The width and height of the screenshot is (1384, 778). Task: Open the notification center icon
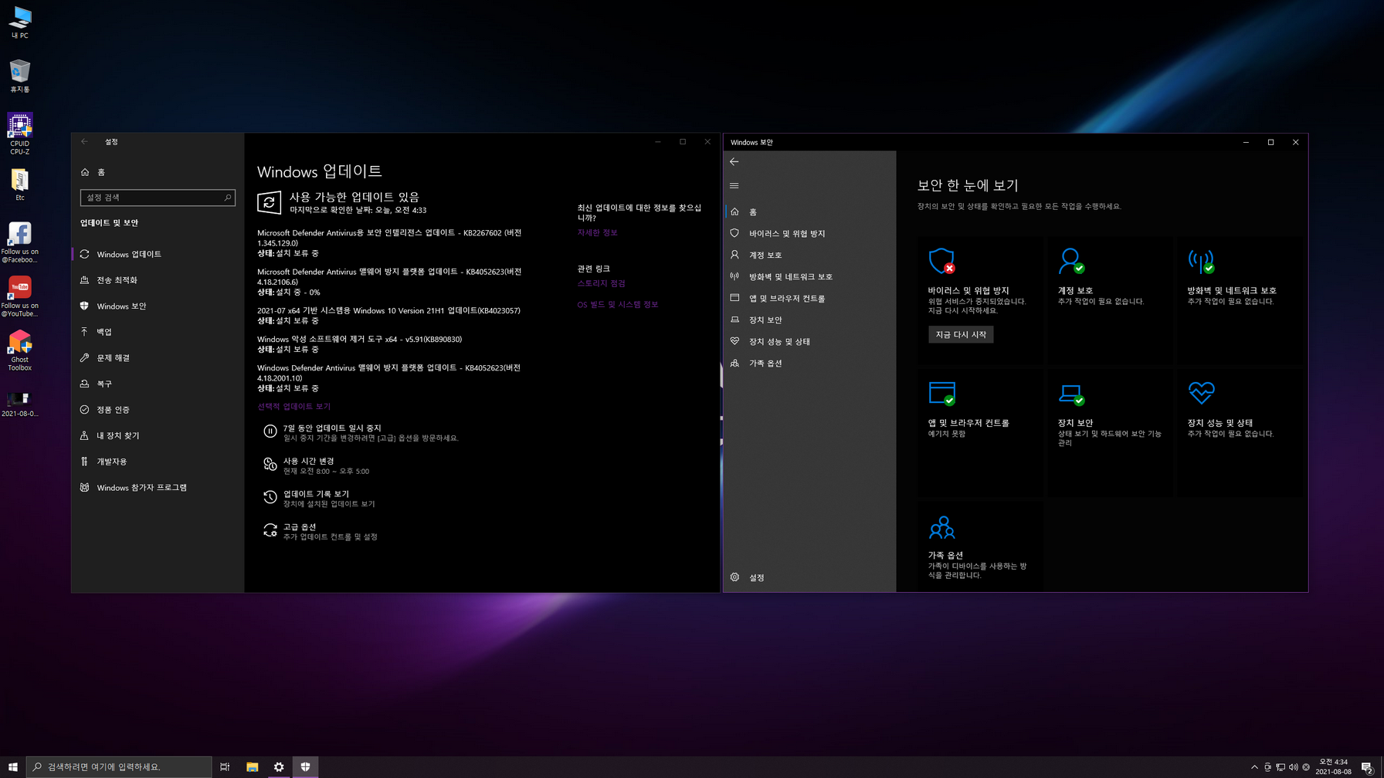1367,767
